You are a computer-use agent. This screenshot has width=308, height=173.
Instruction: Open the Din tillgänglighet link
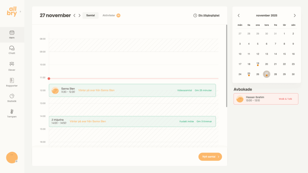click(x=206, y=15)
